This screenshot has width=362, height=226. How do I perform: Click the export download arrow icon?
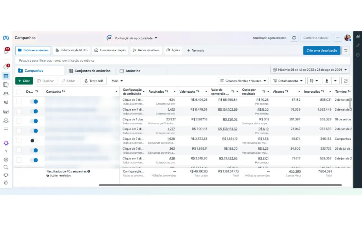pos(327,81)
